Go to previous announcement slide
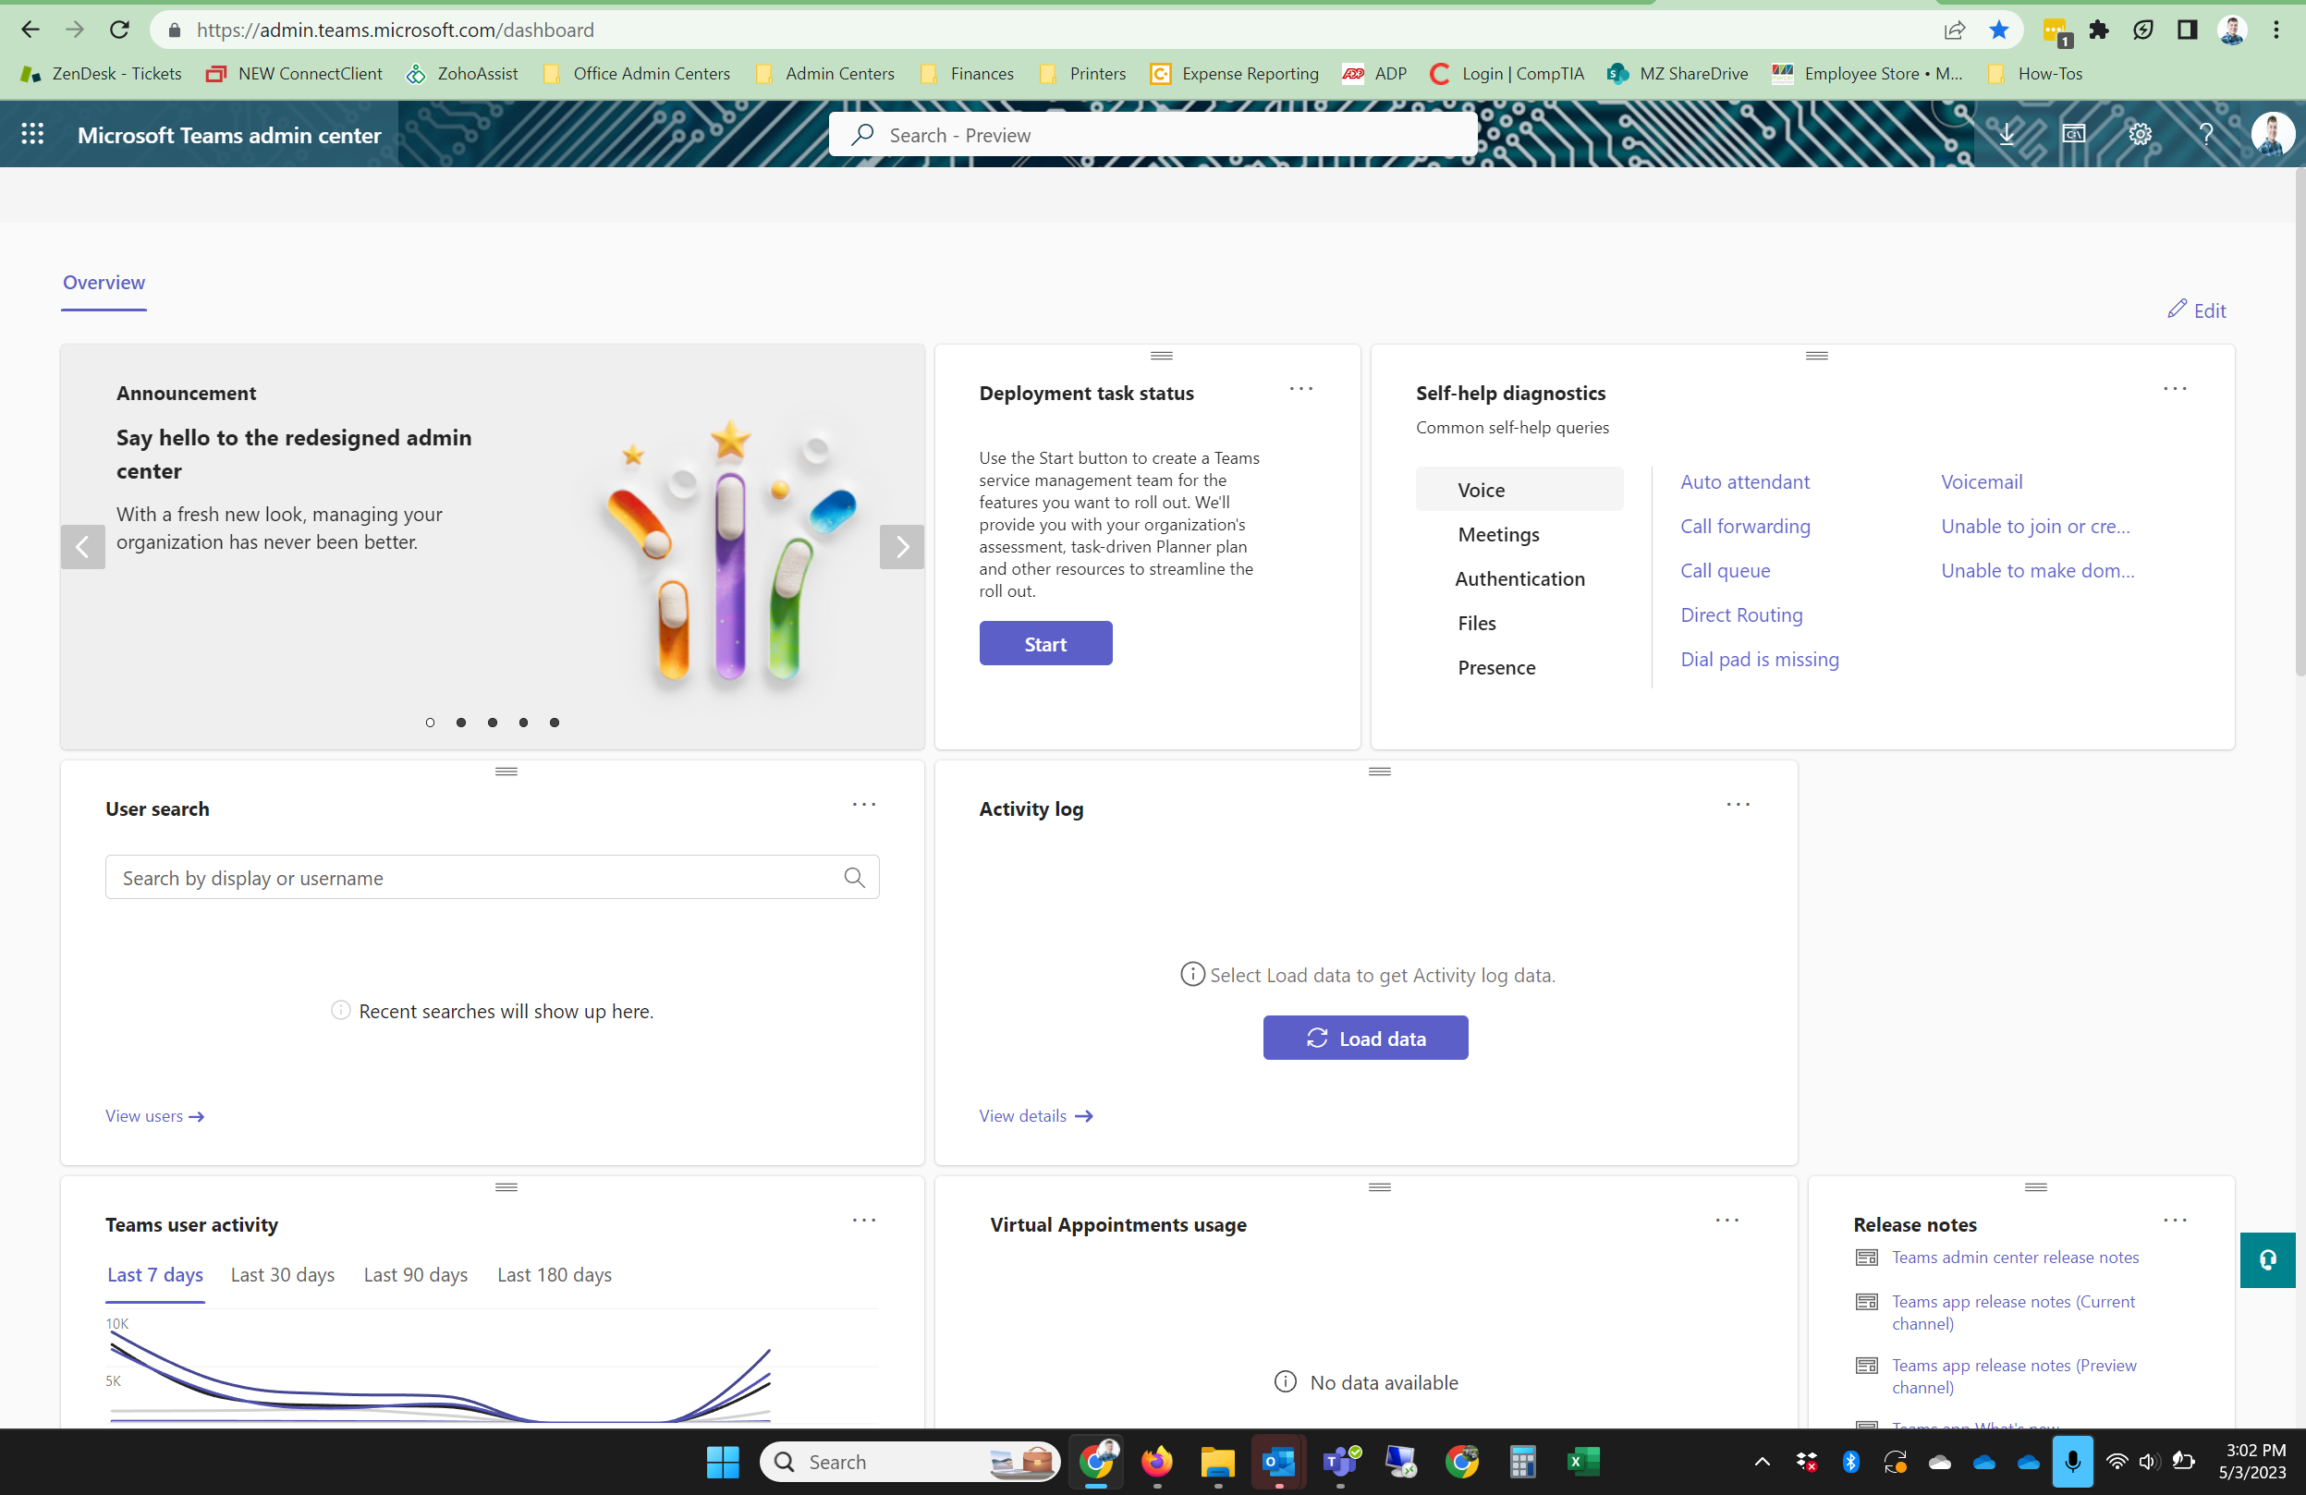Image resolution: width=2306 pixels, height=1495 pixels. [x=83, y=547]
